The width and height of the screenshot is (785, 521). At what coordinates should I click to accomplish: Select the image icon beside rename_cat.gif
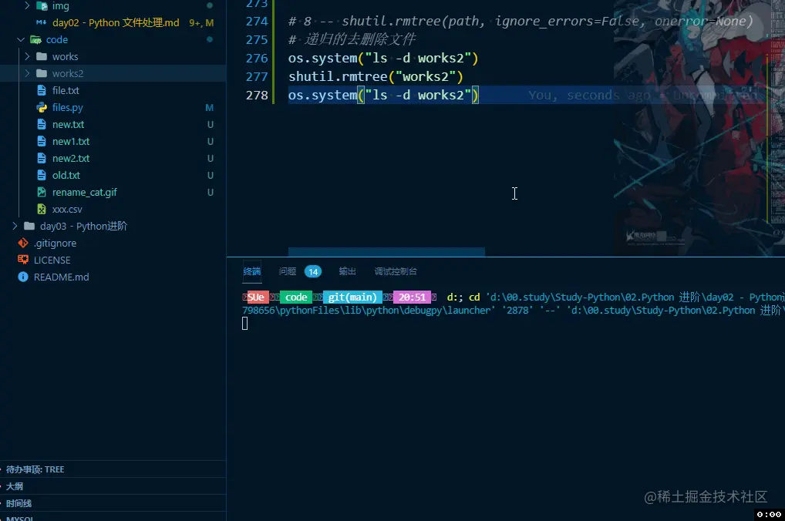(41, 192)
